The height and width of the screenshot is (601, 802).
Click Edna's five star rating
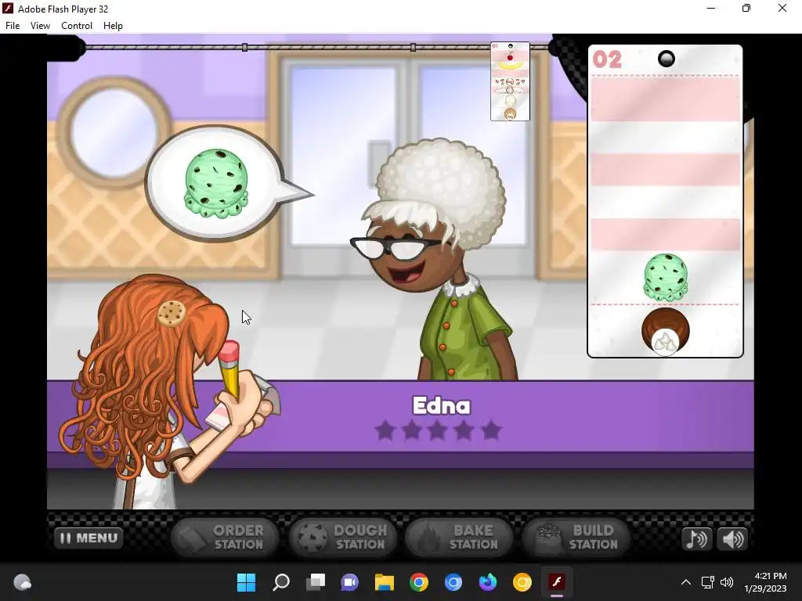(438, 430)
